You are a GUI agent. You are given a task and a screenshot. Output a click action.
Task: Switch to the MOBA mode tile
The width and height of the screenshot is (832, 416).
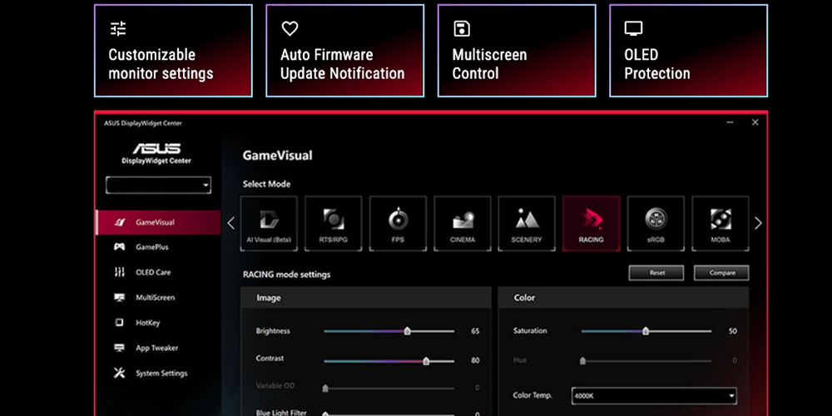721,223
